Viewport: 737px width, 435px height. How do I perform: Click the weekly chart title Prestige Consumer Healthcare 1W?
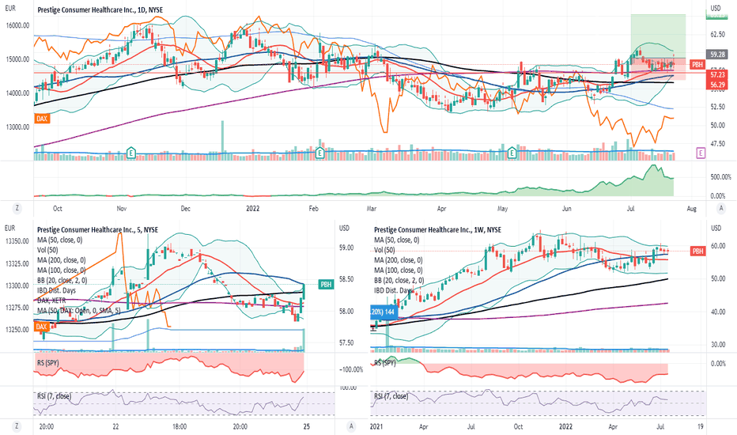coord(437,230)
